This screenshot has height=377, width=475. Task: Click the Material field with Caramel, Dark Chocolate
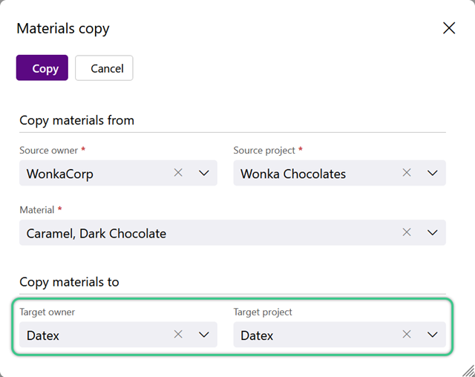point(232,232)
